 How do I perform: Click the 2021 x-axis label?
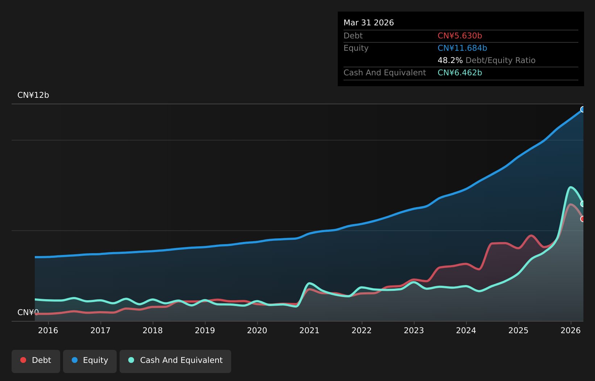pos(309,330)
